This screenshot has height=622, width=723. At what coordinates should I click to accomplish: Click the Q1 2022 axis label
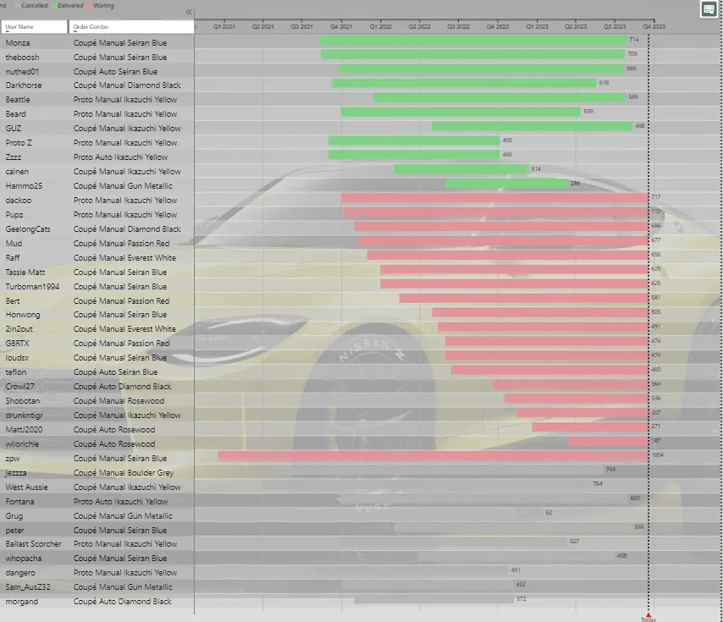coord(380,27)
